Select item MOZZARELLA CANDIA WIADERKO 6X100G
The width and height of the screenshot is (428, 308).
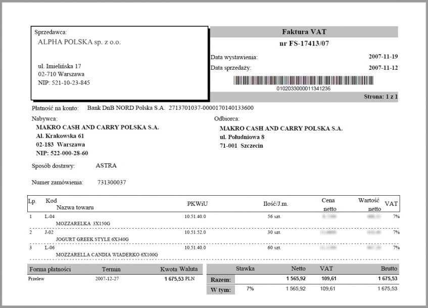tap(107, 255)
